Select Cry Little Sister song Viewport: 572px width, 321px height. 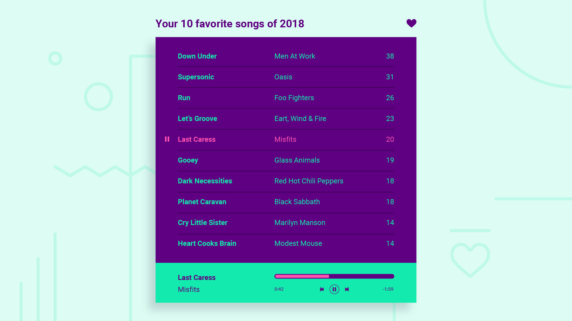coord(202,223)
